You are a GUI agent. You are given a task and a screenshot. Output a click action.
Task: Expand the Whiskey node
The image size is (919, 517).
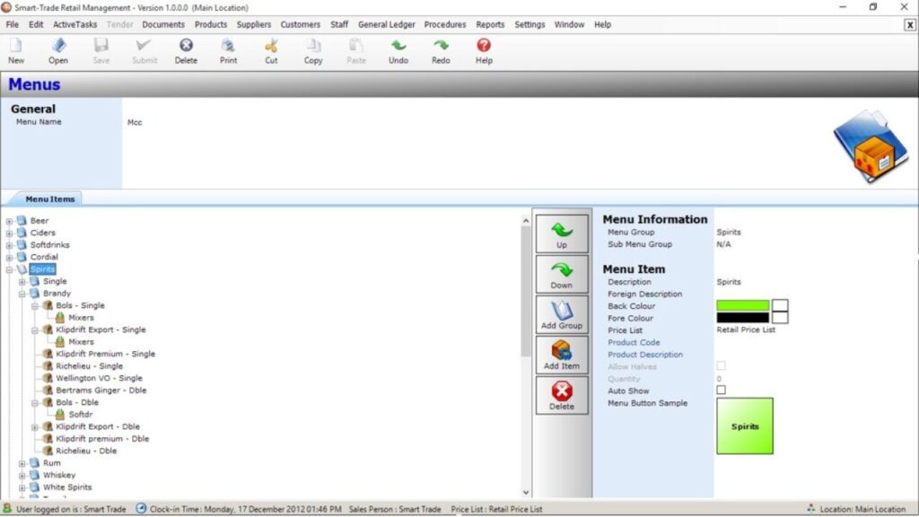(x=20, y=475)
